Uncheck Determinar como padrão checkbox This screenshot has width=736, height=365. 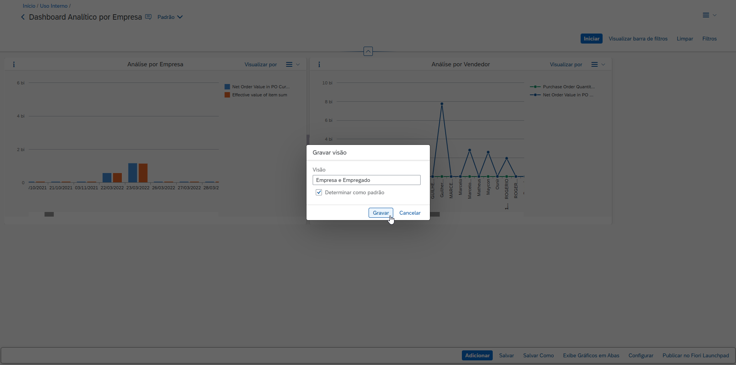(x=319, y=192)
